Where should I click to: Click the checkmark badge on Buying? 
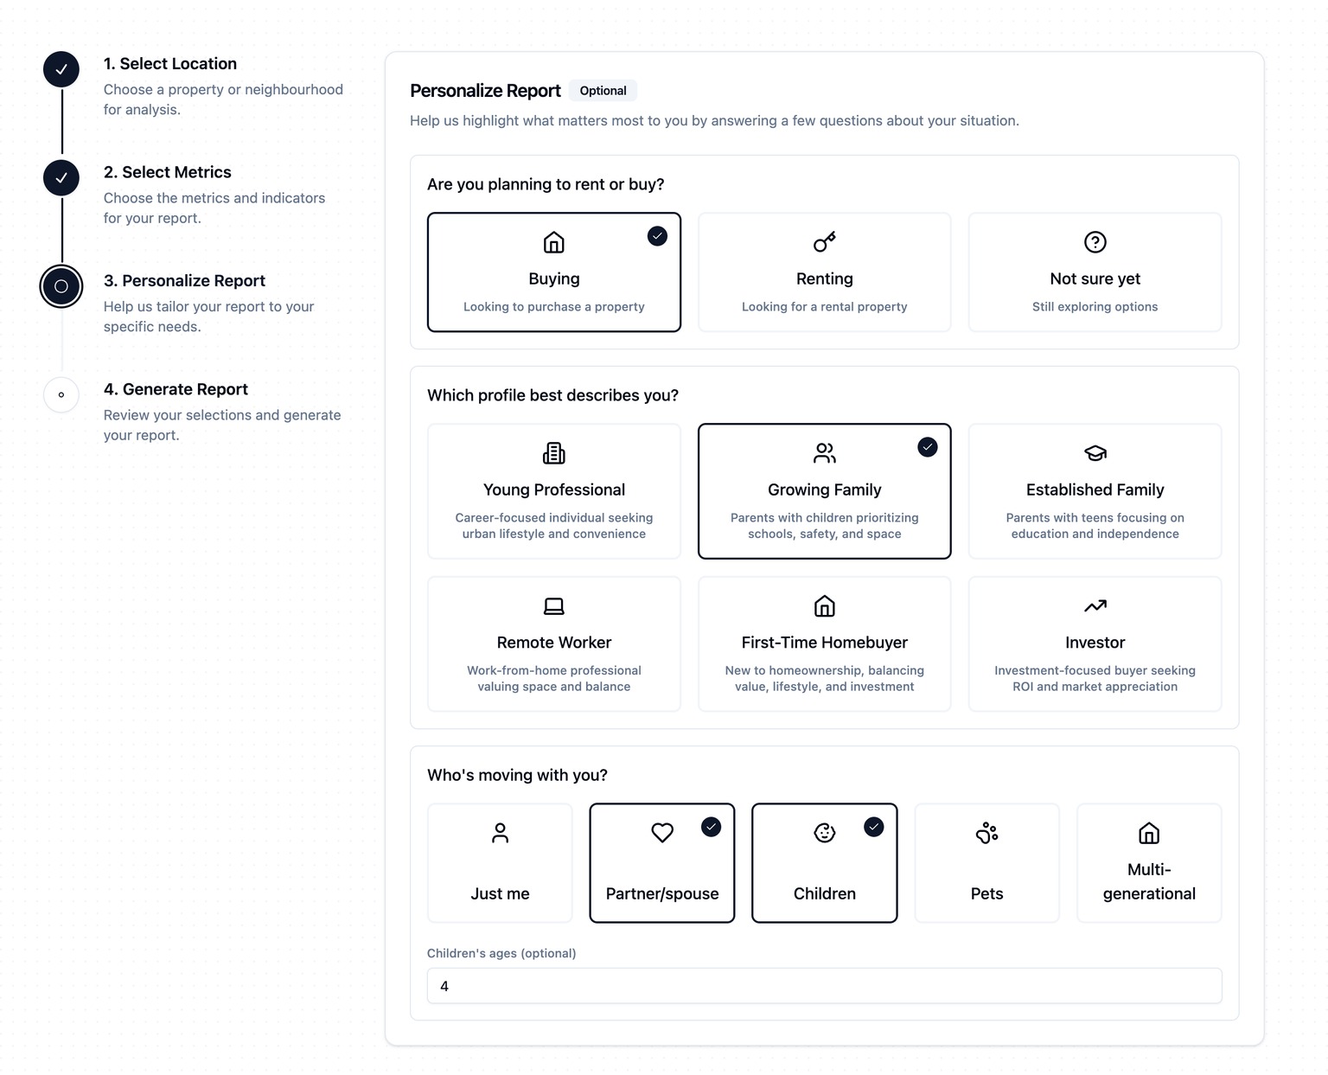pyautogui.click(x=657, y=235)
